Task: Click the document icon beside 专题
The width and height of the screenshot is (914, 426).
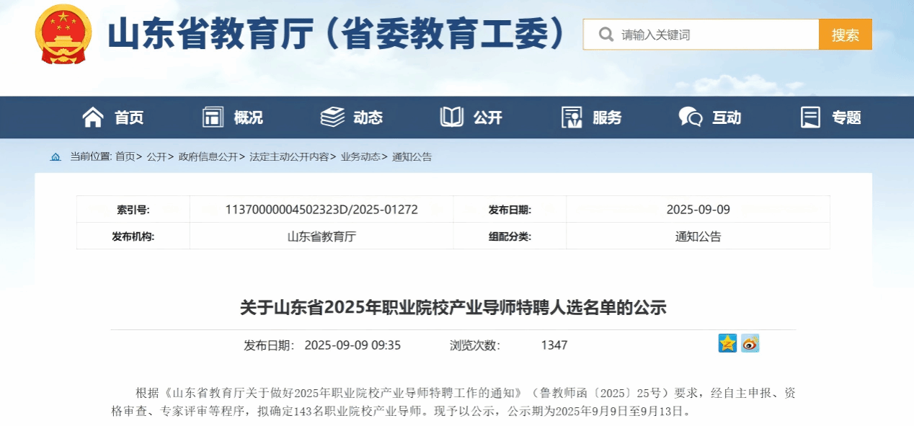Action: click(811, 117)
